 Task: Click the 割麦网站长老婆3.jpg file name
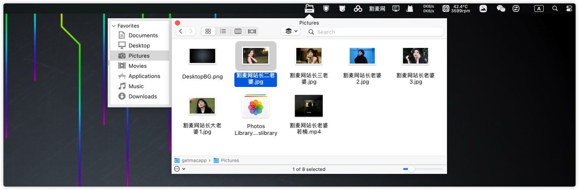(x=416, y=79)
